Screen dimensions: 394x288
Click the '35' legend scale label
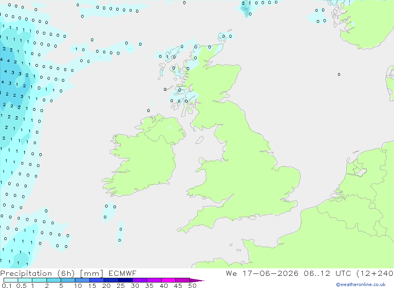149,286
